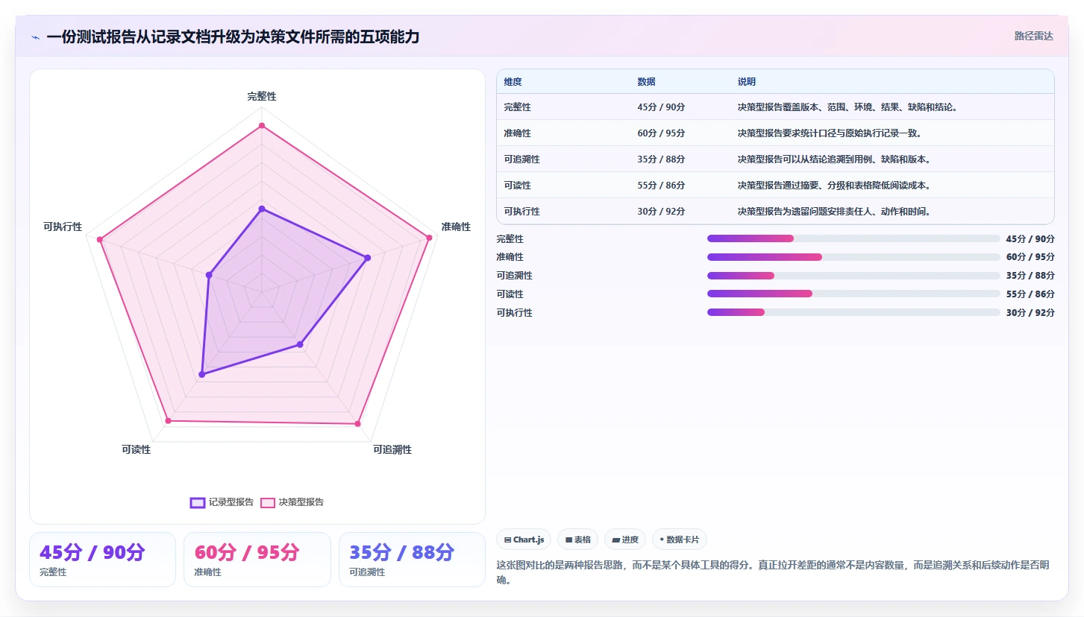Select the 可追溯性 table row cell
Viewport: 1084px width, 617px height.
(521, 159)
